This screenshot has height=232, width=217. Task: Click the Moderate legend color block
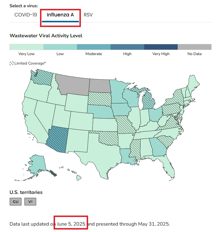tap(94, 47)
